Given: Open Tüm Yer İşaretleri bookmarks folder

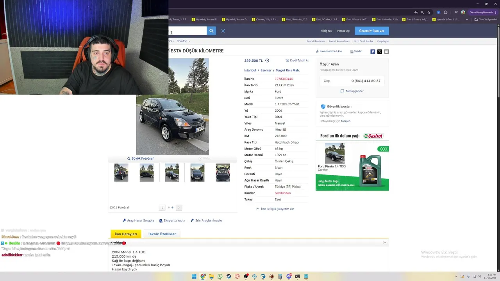Looking at the screenshot, I should click(x=486, y=20).
